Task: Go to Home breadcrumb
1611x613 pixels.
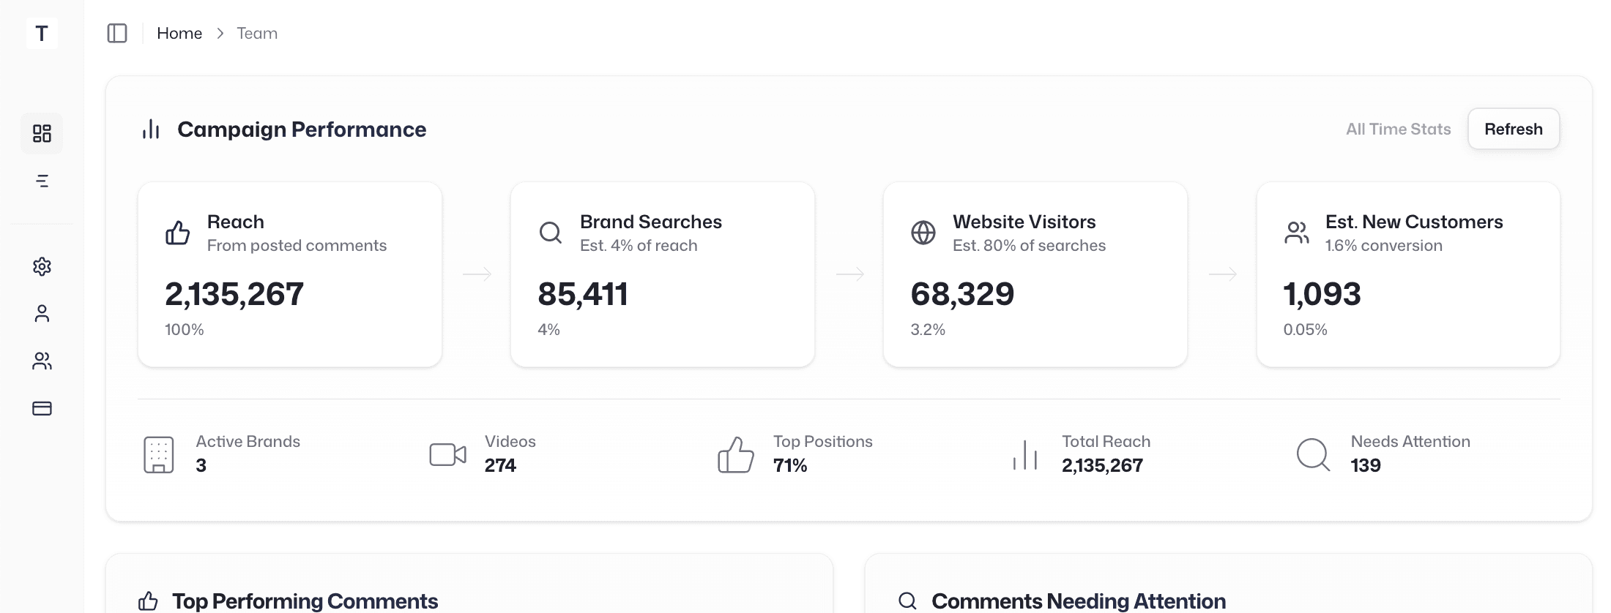Action: pos(179,33)
